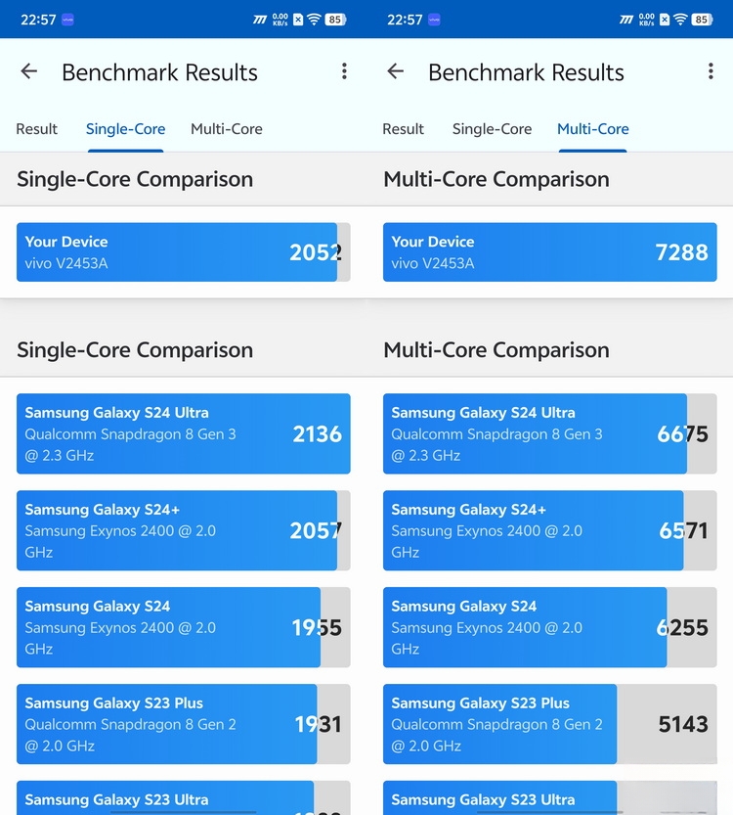Tap the purple vivo icon beside the left clock
The width and height of the screenshot is (733, 815).
[67, 20]
